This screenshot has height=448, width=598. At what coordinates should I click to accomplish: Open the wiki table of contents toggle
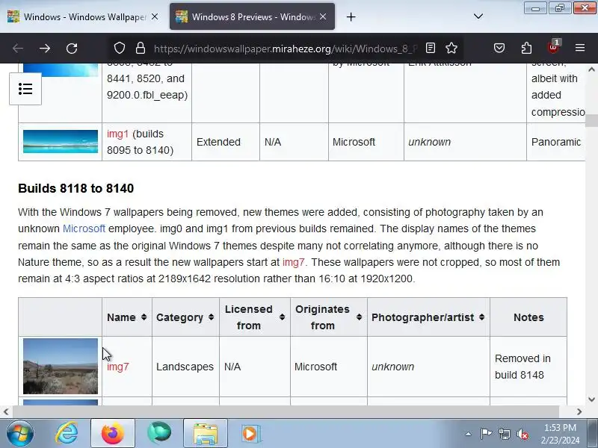[x=25, y=89]
